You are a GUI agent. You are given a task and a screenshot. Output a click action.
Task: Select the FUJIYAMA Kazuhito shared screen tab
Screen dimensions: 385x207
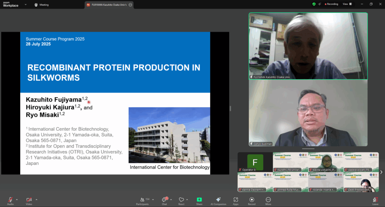coord(107,5)
